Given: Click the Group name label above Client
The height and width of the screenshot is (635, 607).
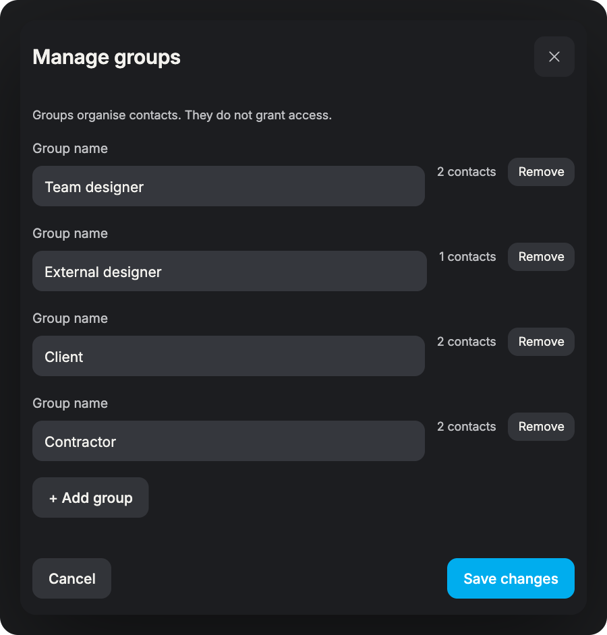Looking at the screenshot, I should tap(70, 319).
